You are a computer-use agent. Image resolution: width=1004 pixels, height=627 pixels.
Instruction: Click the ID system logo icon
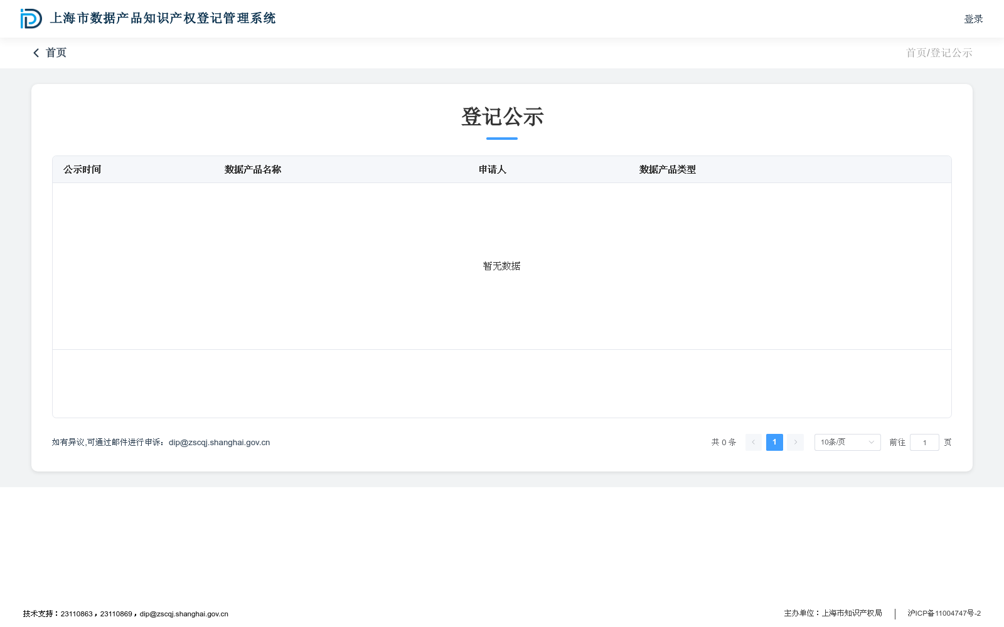click(31, 19)
